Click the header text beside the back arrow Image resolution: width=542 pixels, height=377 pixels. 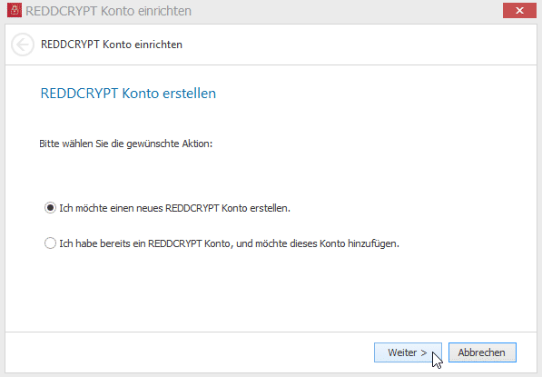[x=112, y=45]
